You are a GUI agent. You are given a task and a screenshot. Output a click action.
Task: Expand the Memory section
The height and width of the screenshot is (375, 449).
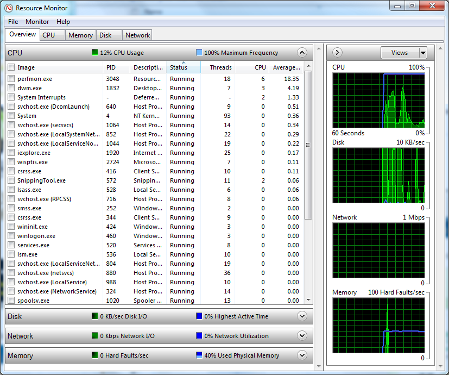pyautogui.click(x=302, y=355)
